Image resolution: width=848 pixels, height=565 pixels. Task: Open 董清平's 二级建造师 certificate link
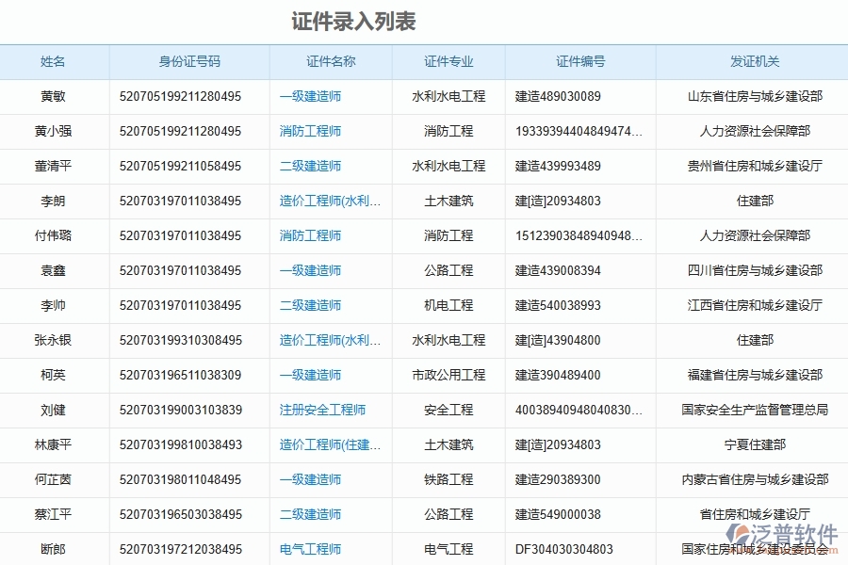point(311,166)
